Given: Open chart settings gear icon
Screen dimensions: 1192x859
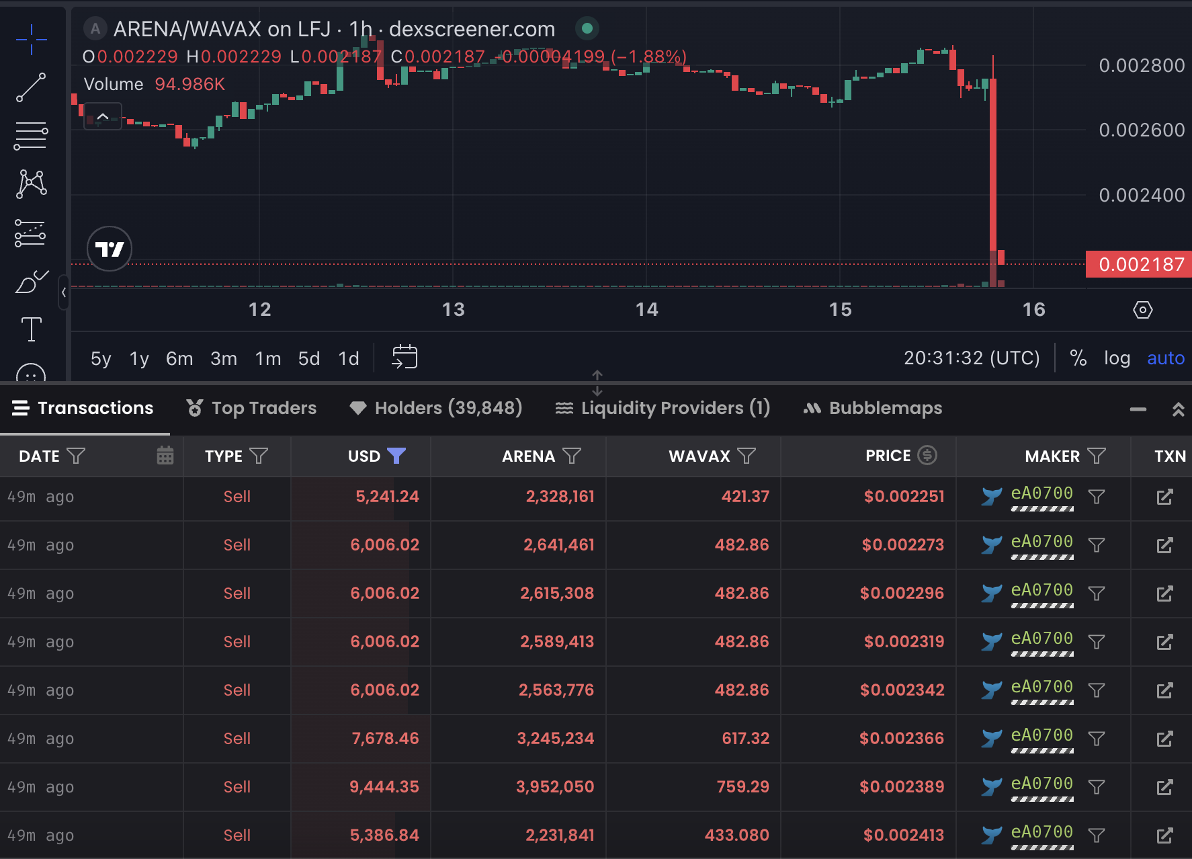Looking at the screenshot, I should [x=1142, y=310].
